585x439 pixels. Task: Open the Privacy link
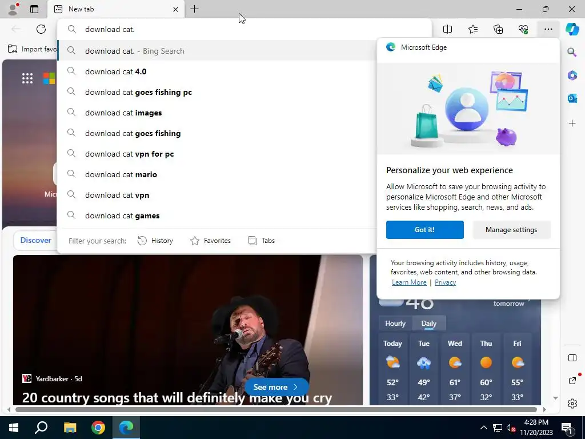(x=445, y=282)
